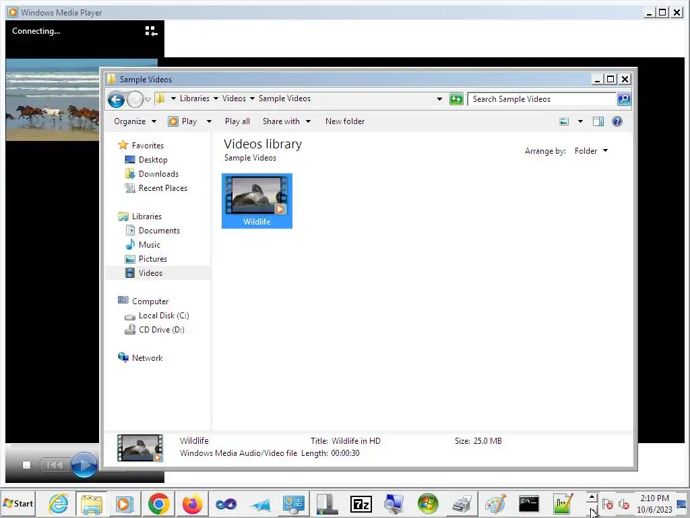The image size is (690, 518).
Task: Click the Media Player Play button
Action: 84,465
